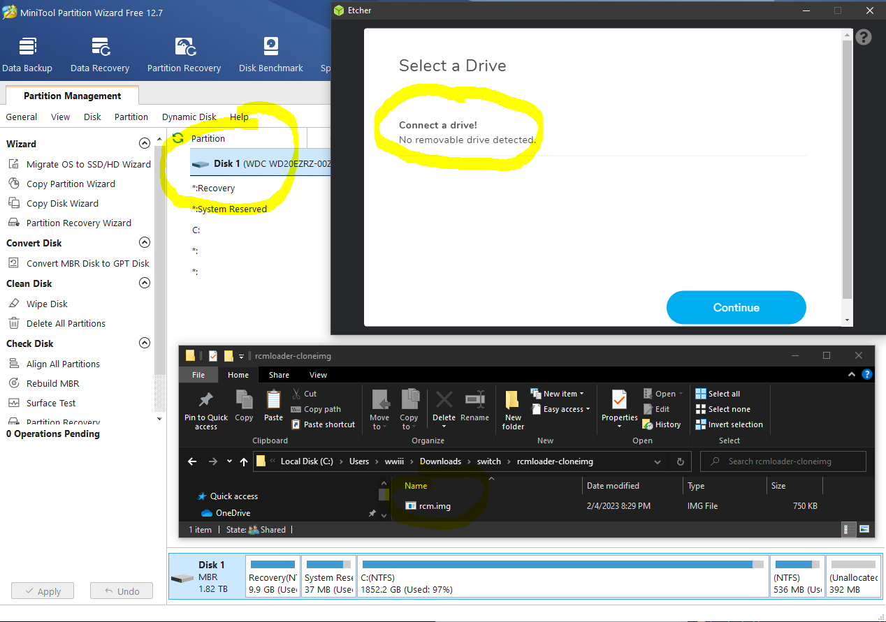
Task: Click Downloads in Explorer breadcrumb
Action: tap(440, 461)
